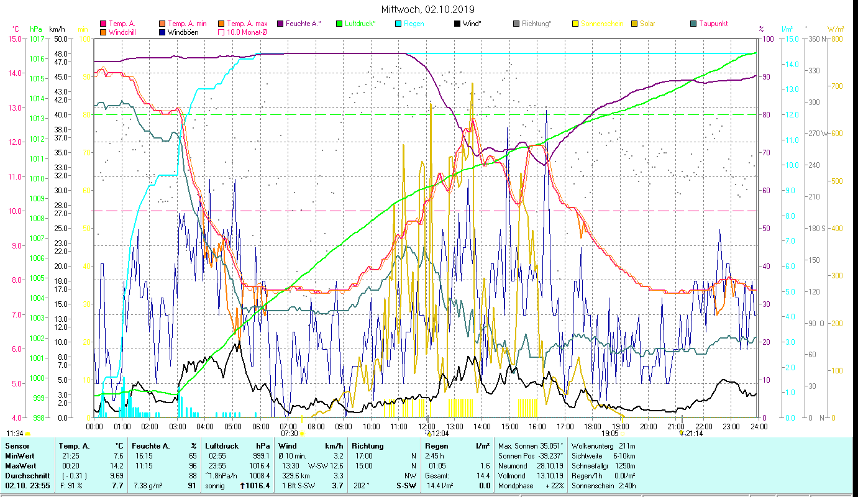Viewport: 858px width, 497px height.
Task: Click the purple Feuchte A.* legend swatch
Action: (281, 24)
